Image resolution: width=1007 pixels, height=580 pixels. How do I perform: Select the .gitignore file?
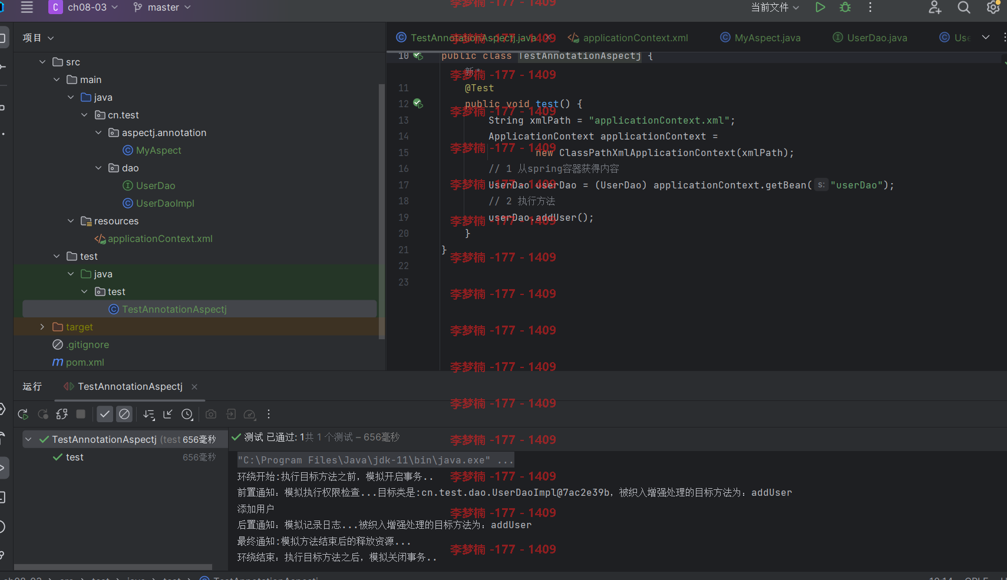point(81,344)
